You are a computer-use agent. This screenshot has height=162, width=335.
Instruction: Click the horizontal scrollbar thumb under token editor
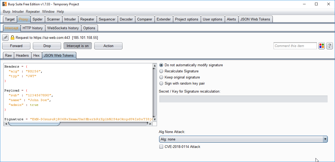pyautogui.click(x=34, y=124)
